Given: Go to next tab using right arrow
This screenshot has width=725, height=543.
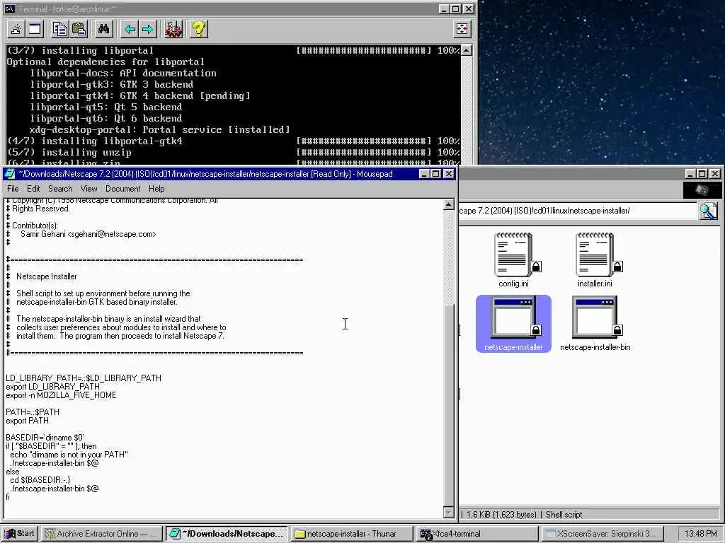Looking at the screenshot, I should click(147, 30).
